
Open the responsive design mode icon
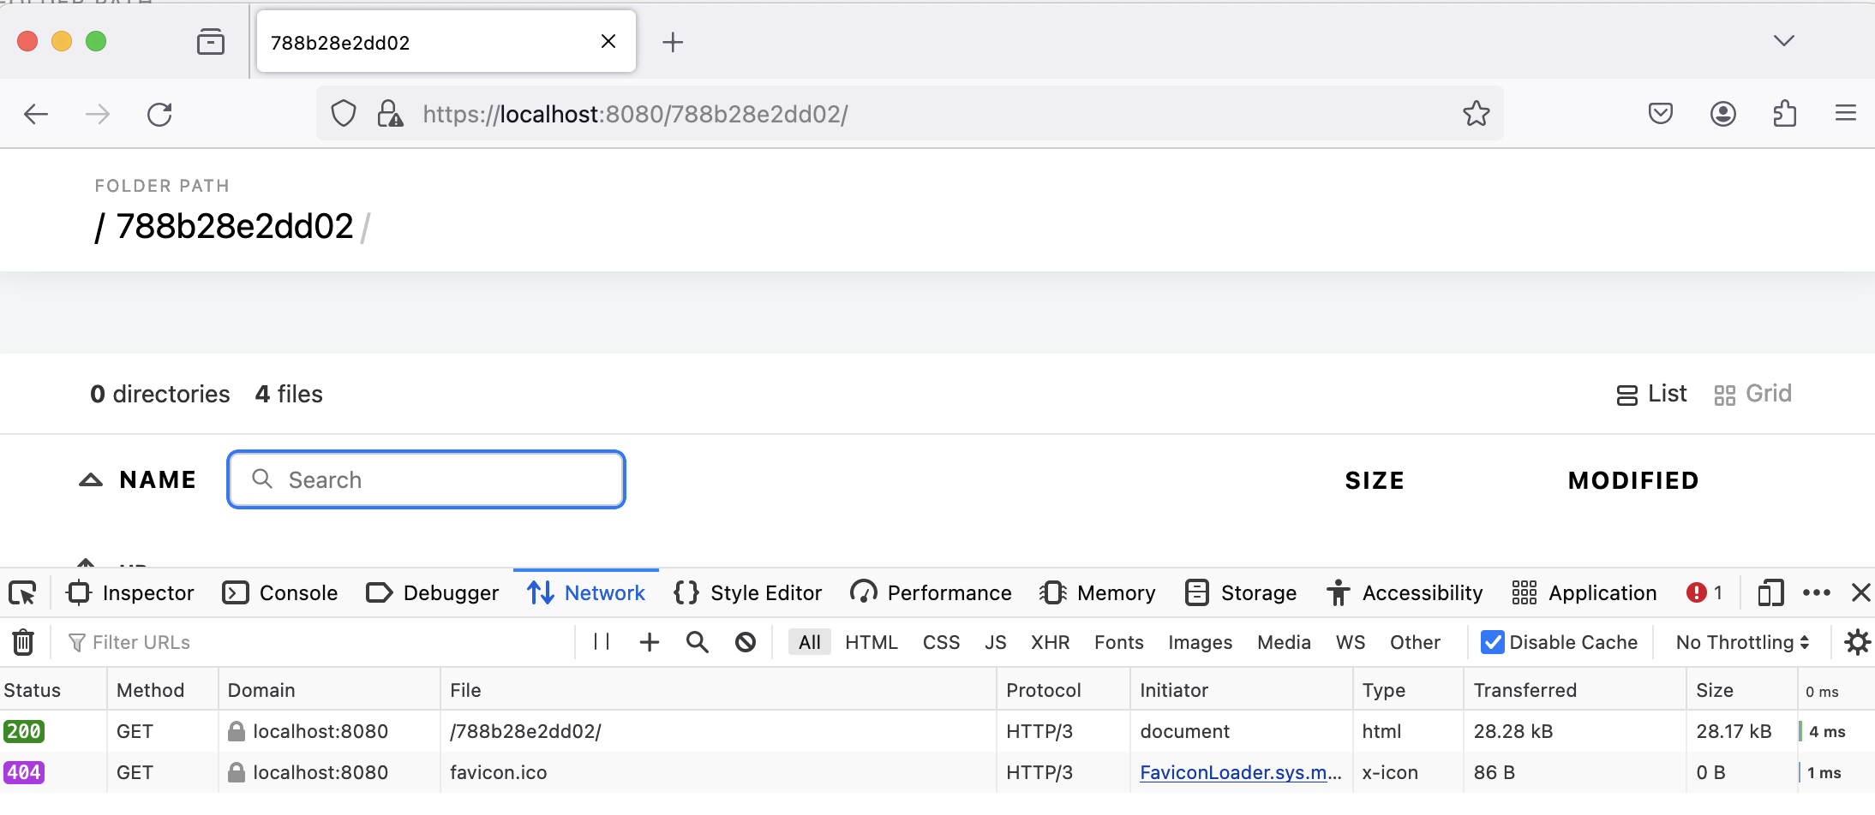point(1770,592)
